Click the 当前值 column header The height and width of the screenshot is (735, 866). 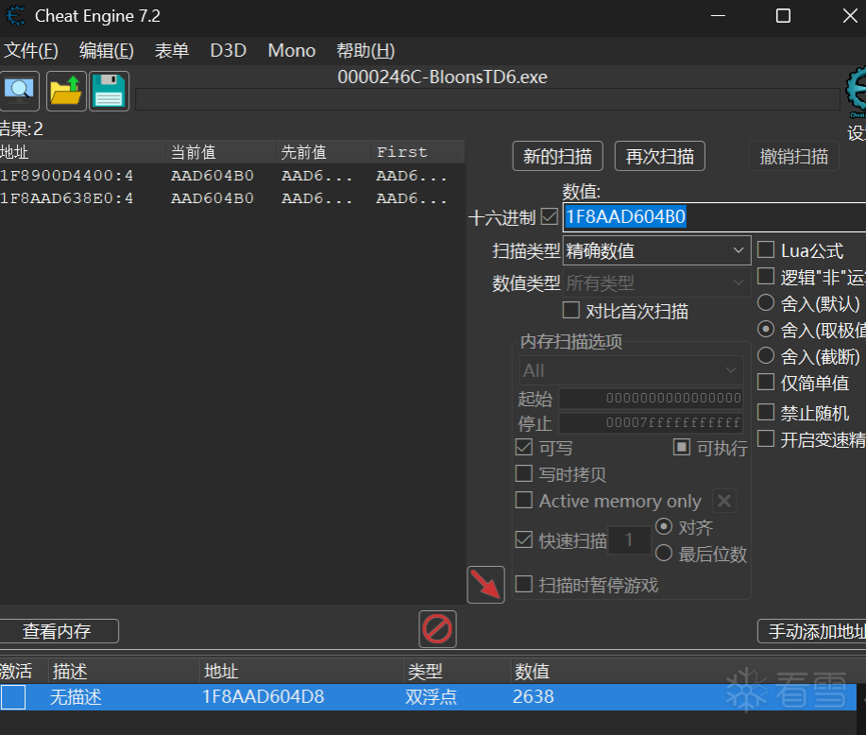220,152
